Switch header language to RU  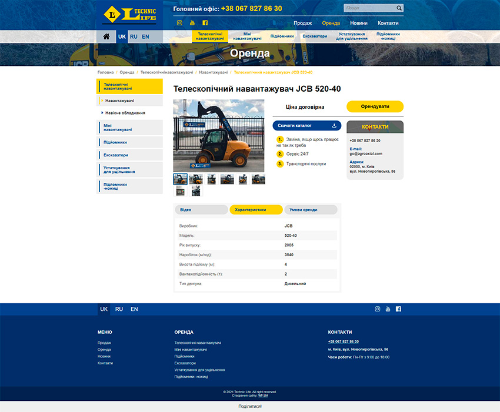[x=134, y=36]
